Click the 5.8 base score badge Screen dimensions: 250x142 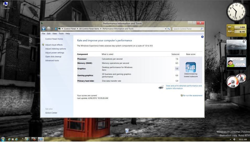click(191, 67)
